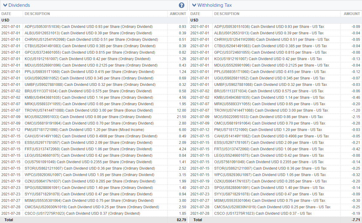Click the TROW withholding amount -1.20
This screenshot has width=362, height=223.
[356, 110]
